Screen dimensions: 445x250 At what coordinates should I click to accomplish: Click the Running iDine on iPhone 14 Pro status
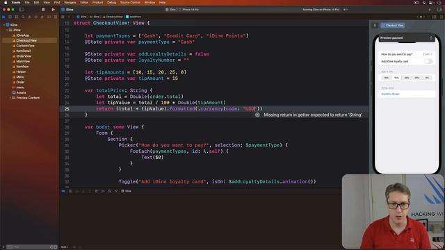coord(321,9)
